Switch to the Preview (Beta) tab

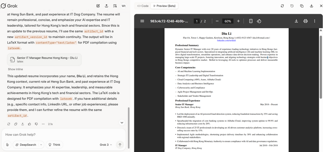pyautogui.click(x=164, y=6)
